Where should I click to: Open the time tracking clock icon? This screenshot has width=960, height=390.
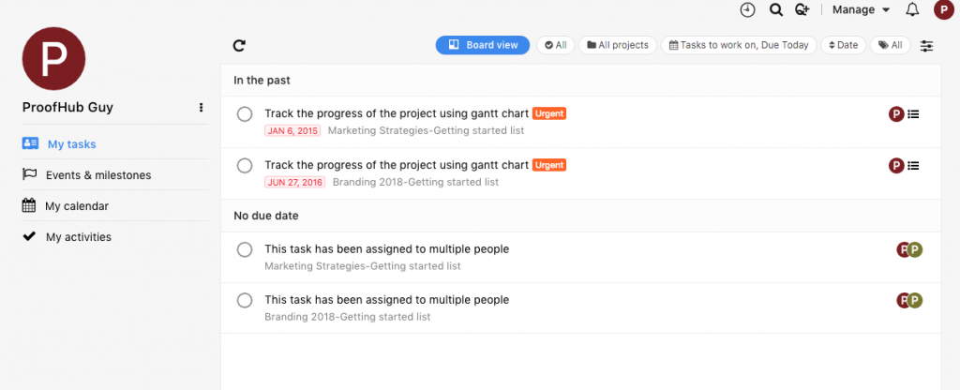tap(747, 9)
